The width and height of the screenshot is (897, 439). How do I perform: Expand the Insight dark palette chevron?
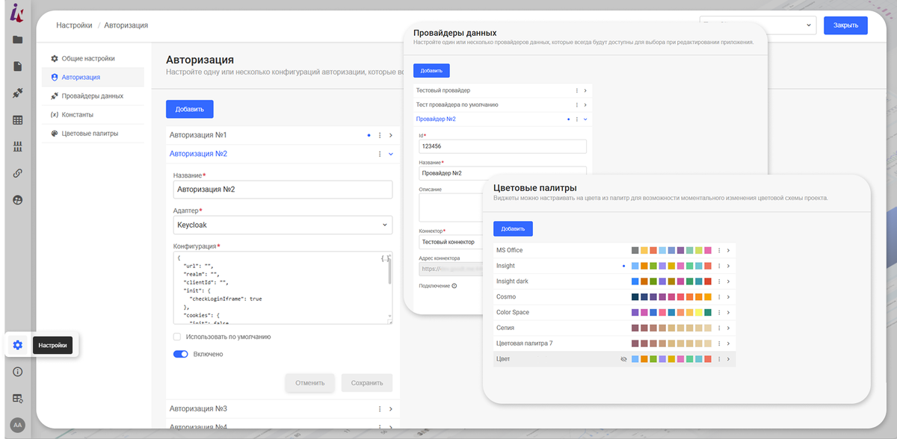click(x=728, y=281)
